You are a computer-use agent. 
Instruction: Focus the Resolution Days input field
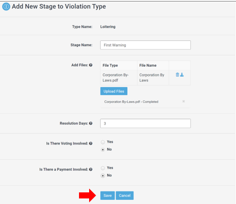tap(145, 123)
